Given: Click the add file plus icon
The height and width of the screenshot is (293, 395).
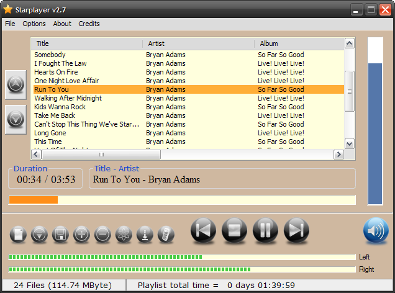Looking at the screenshot, I should pyautogui.click(x=82, y=234).
